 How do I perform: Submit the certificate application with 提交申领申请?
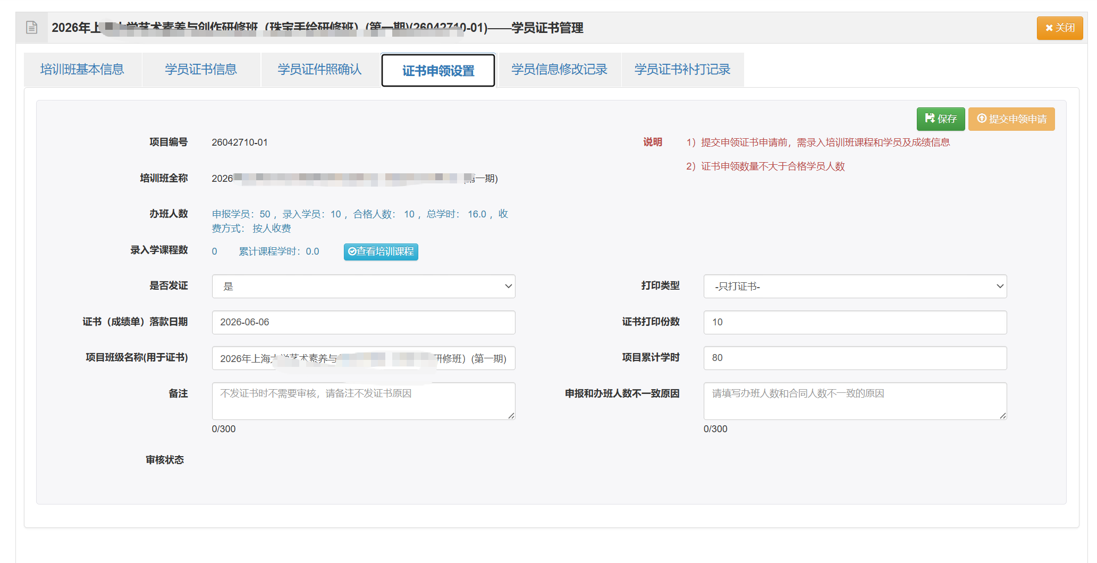click(x=1011, y=119)
